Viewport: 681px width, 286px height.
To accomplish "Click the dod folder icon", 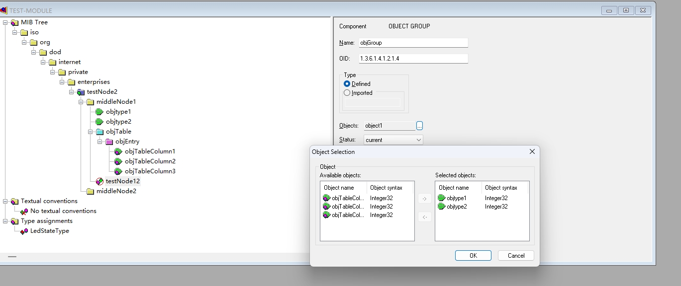I will tap(43, 52).
